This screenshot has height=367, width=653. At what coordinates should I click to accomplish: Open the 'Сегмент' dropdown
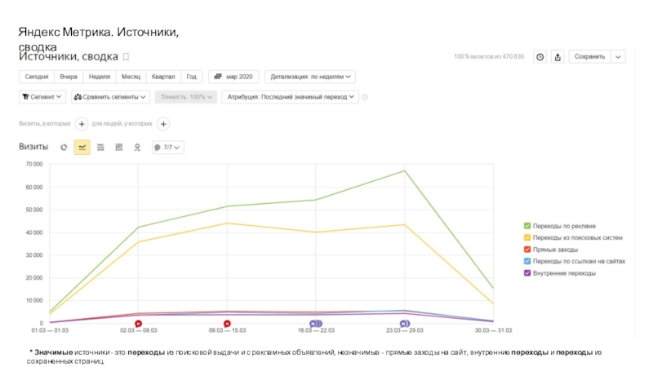(x=42, y=97)
